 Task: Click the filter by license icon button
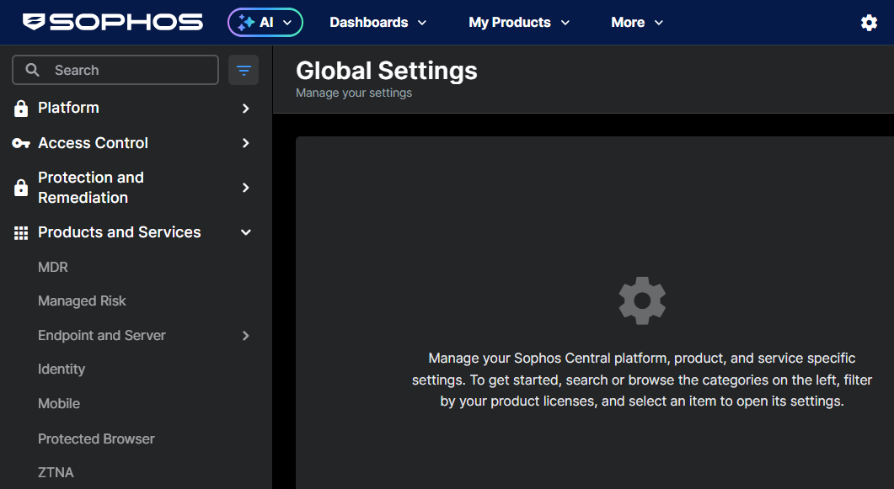(244, 70)
